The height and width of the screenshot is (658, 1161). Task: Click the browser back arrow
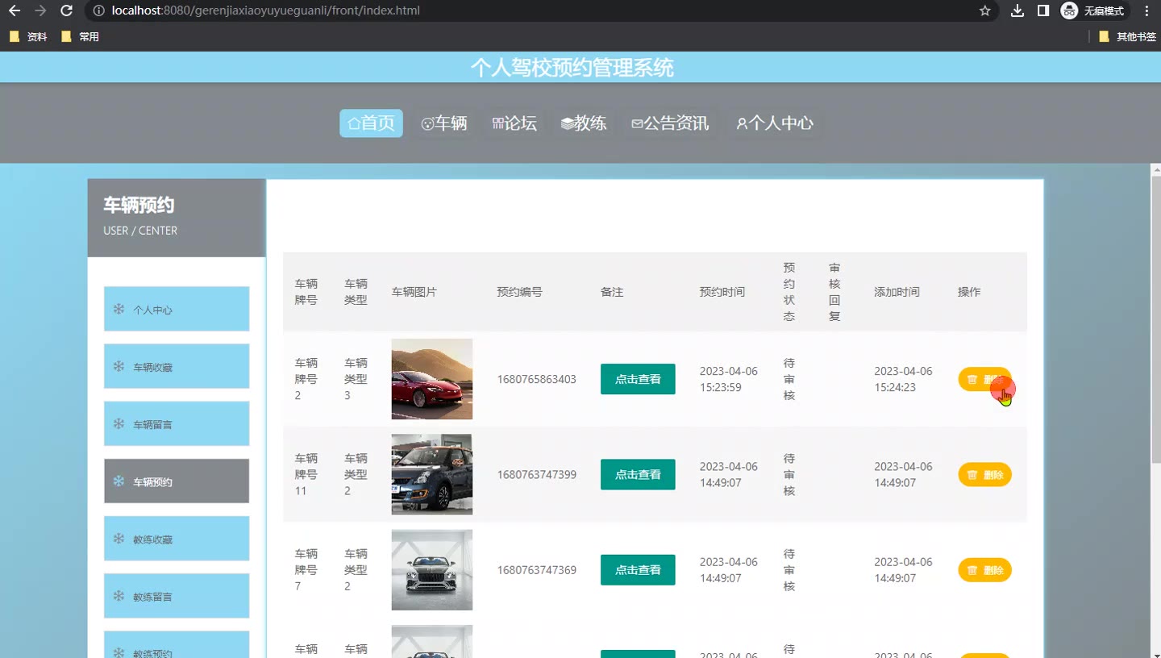[x=15, y=10]
